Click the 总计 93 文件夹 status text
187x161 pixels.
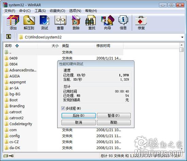112,156
